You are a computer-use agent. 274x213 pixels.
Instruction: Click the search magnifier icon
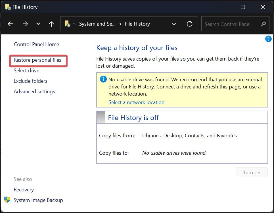click(263, 24)
